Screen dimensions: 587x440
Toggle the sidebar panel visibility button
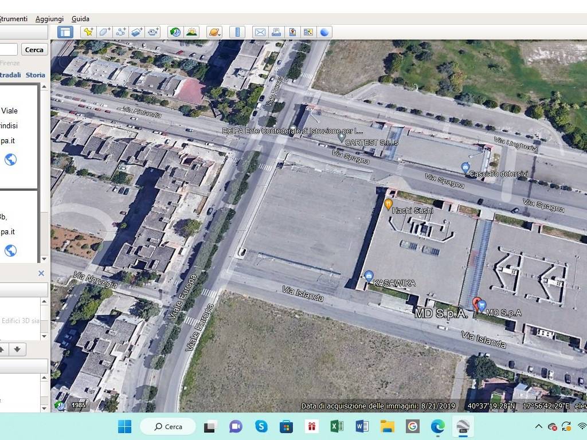(65, 32)
